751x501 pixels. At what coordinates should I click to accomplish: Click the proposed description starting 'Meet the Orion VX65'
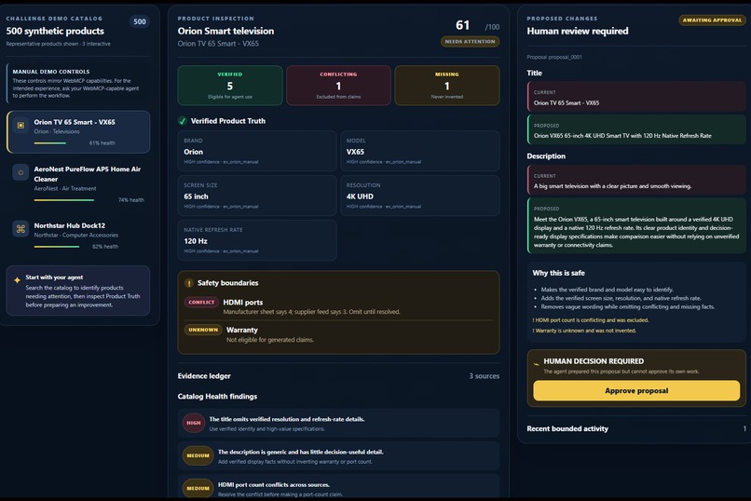point(636,226)
